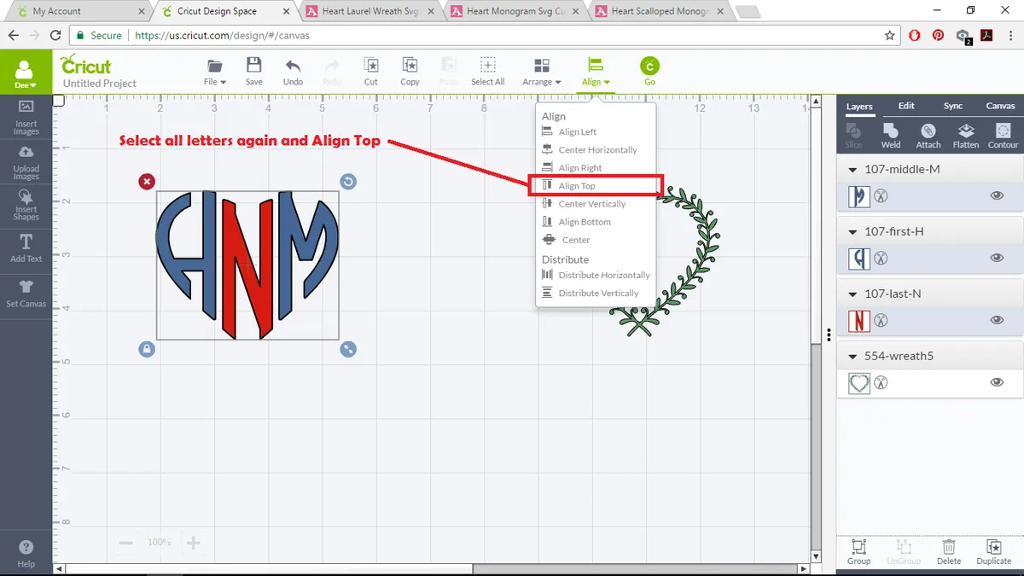
Task: Choose Center Horizontally menu option
Action: pyautogui.click(x=596, y=150)
